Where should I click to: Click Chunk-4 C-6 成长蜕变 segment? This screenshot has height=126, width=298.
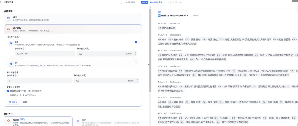(266, 75)
